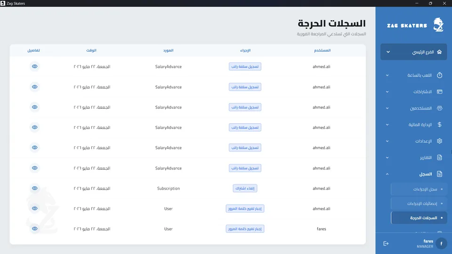The width and height of the screenshot is (452, 254).
Task: Collapse the السجل menu chevron
Action: (x=387, y=174)
